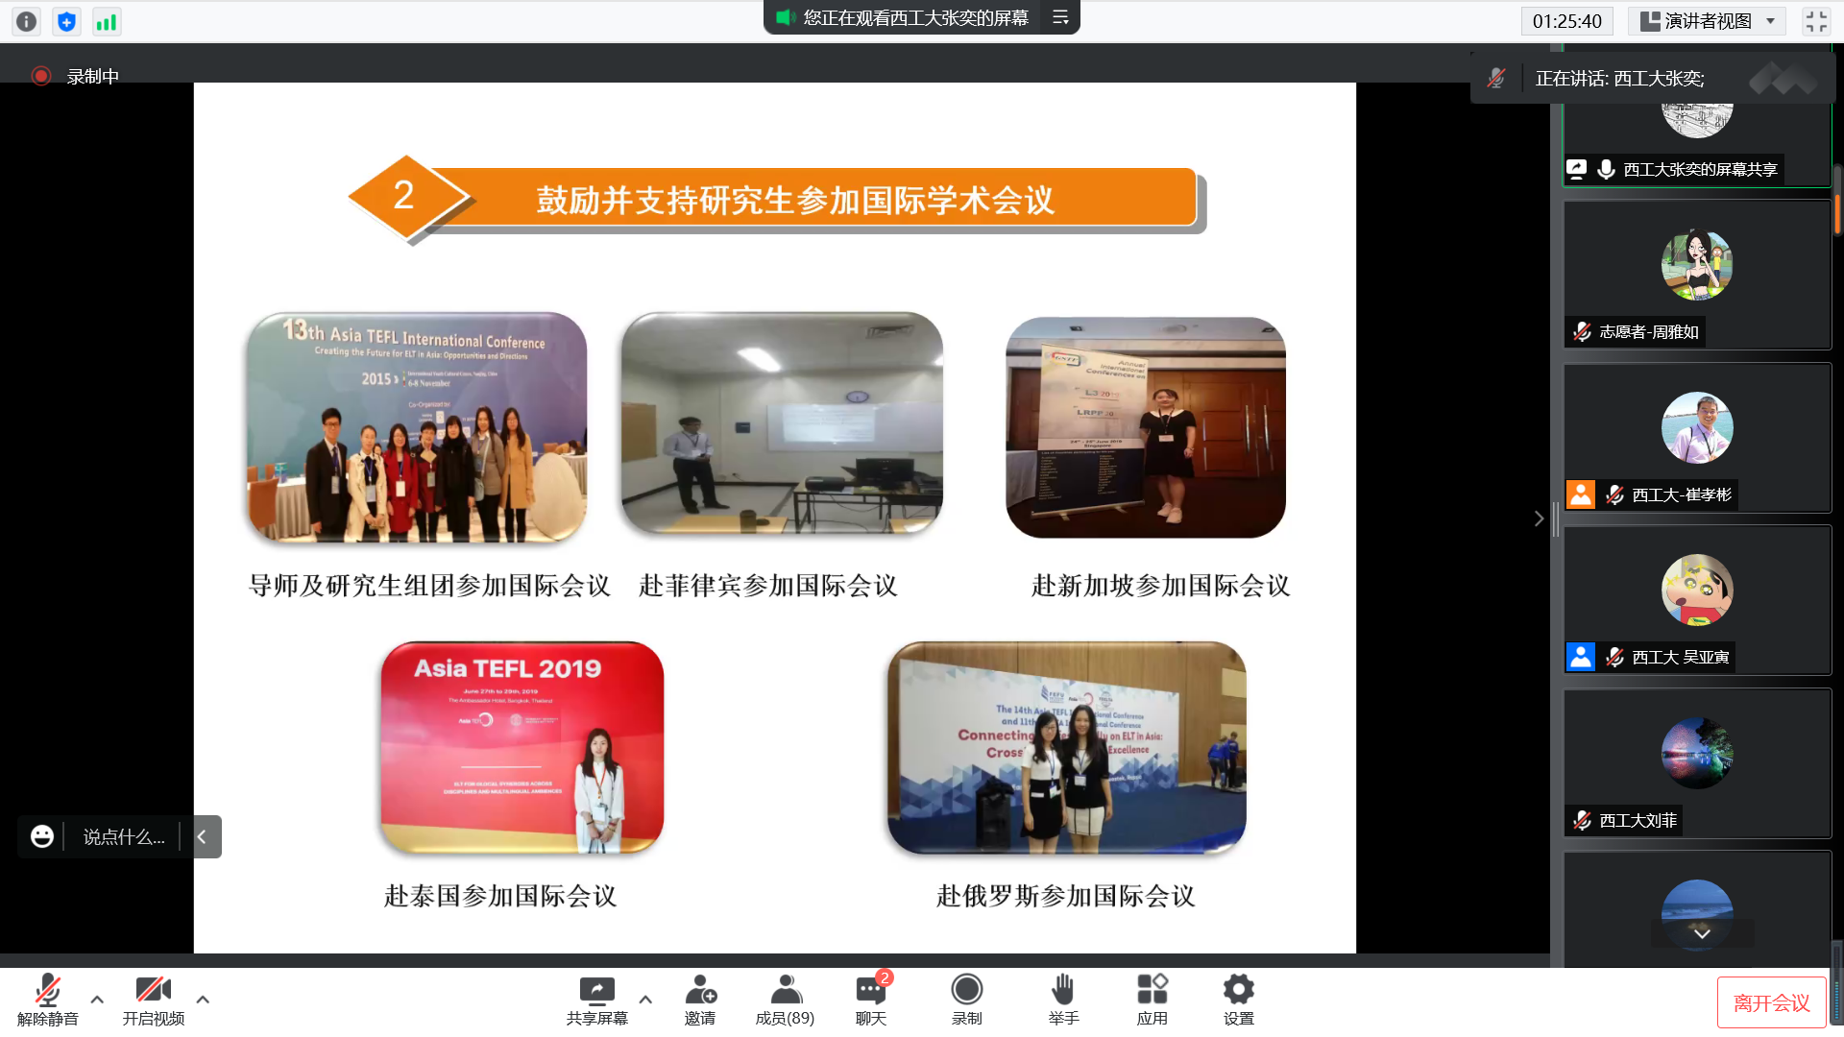This screenshot has width=1844, height=1037.
Task: Click the blue security shield icon
Action: 66,21
